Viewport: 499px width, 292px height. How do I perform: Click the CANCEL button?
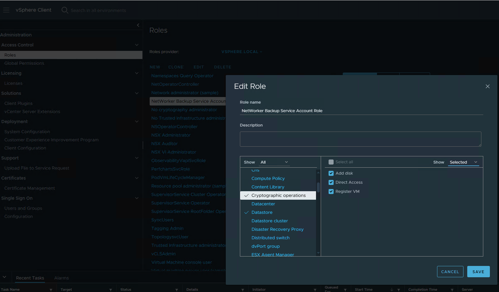(450, 272)
